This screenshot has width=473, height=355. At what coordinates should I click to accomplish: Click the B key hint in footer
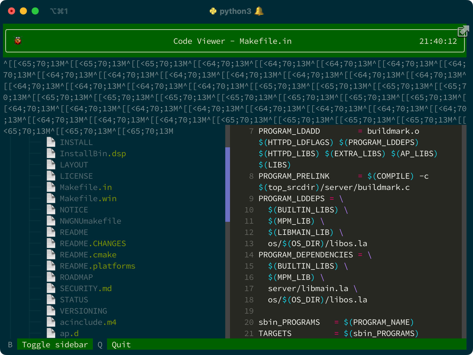pos(10,345)
